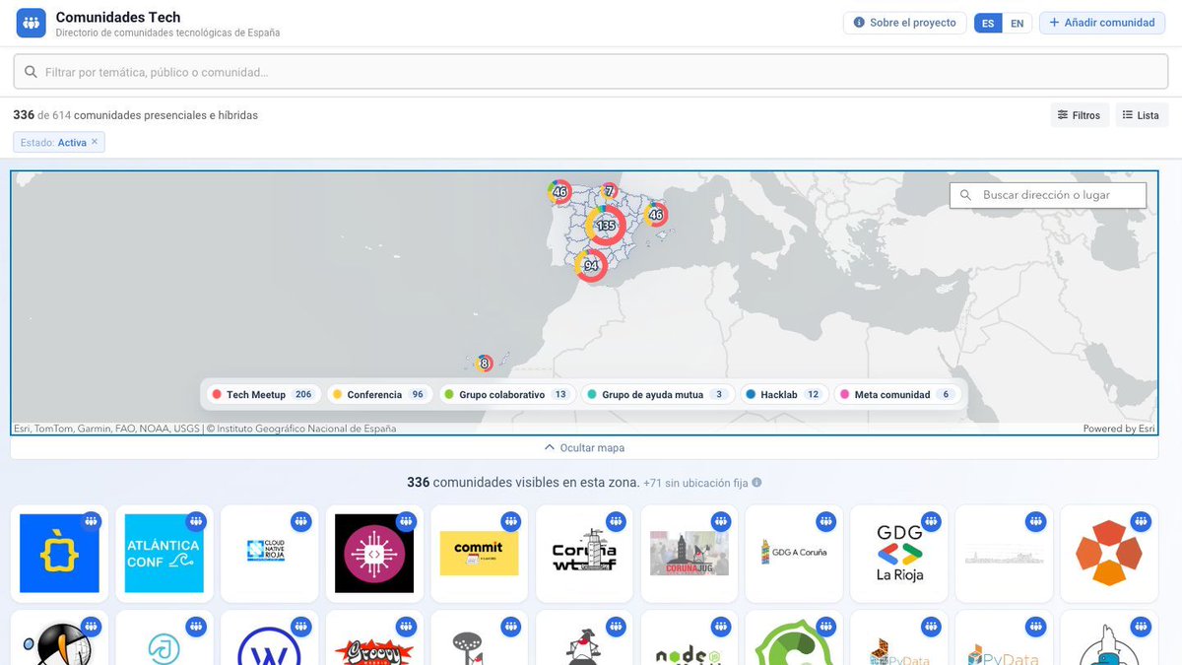Open the Atlántica Conf community card

tap(164, 554)
